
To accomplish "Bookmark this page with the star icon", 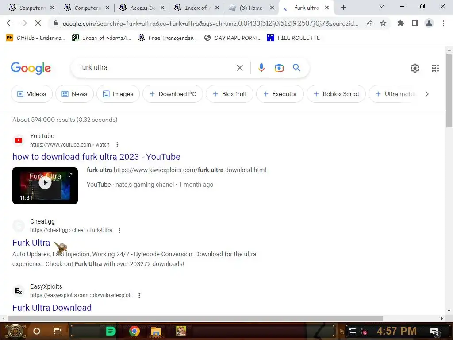I will 383,23.
